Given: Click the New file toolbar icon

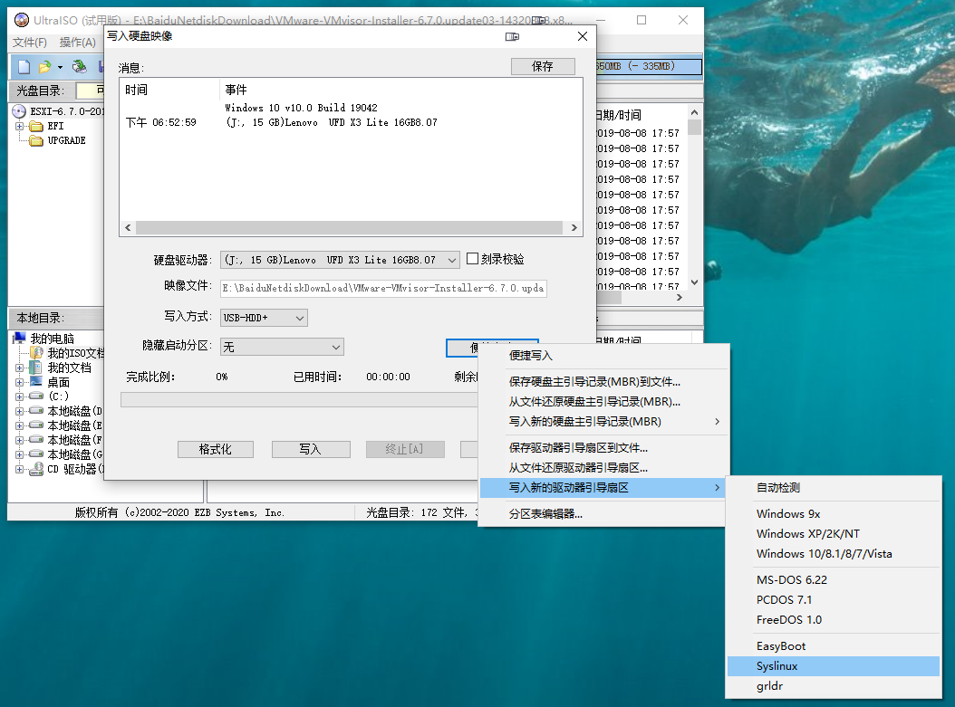Looking at the screenshot, I should click(24, 66).
